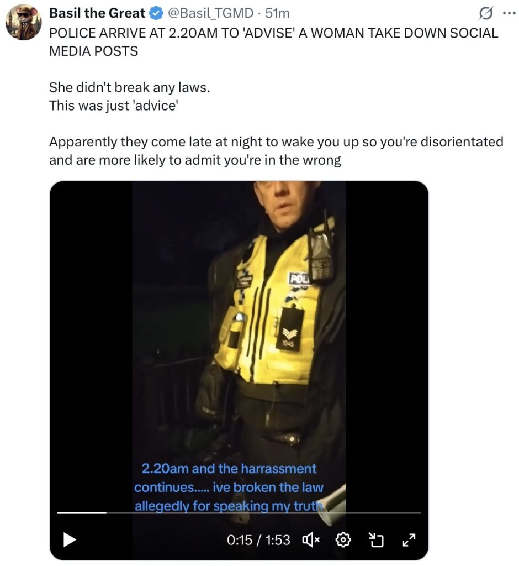Click the grey unplayed part of video timeline
The image size is (519, 566).
point(264,512)
